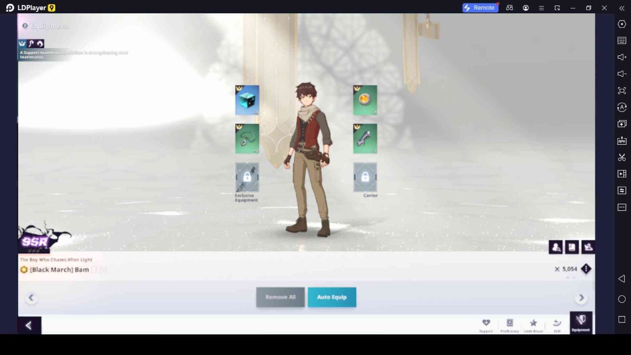Screen dimensions: 631x355
Task: Open the Limit Break tab
Action: [534, 325]
